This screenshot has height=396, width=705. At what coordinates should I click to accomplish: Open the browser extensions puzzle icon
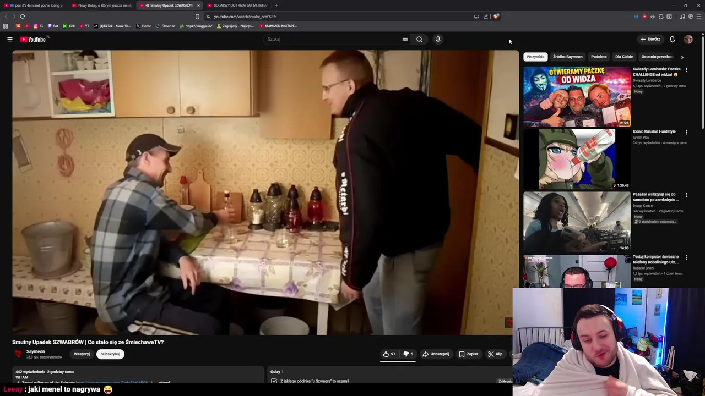coord(661,16)
